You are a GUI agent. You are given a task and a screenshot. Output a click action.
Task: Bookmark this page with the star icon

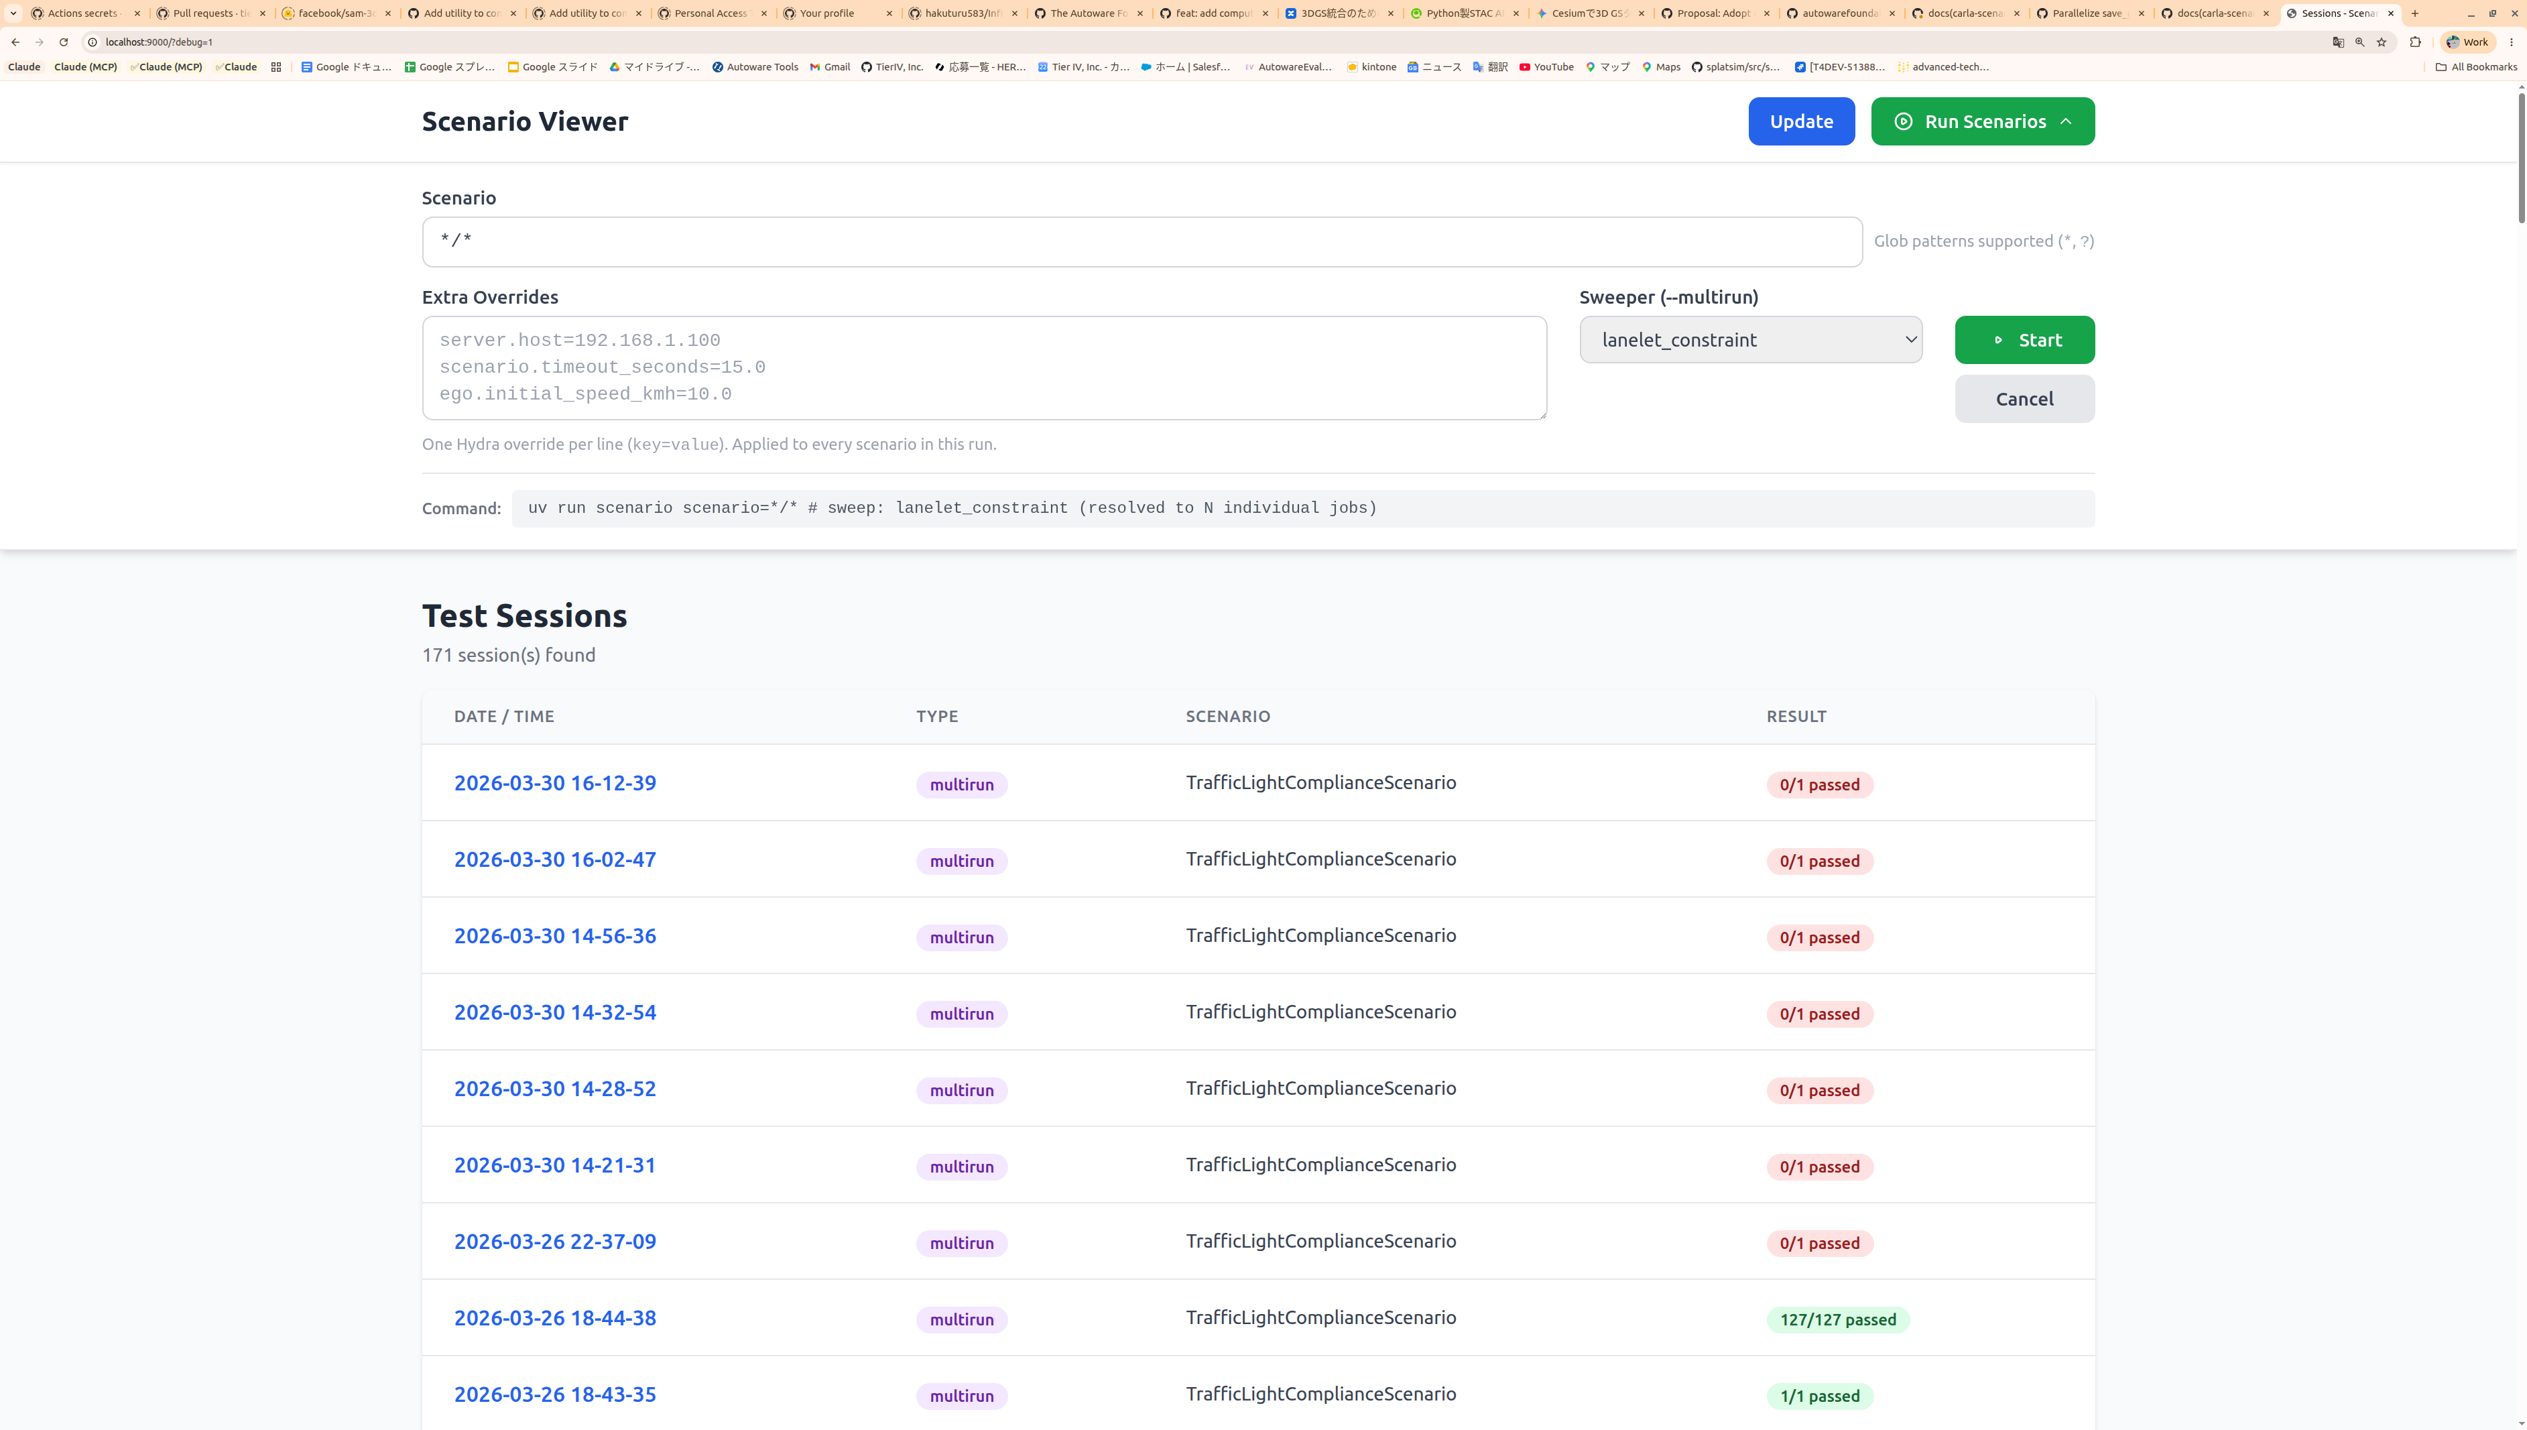point(2382,42)
